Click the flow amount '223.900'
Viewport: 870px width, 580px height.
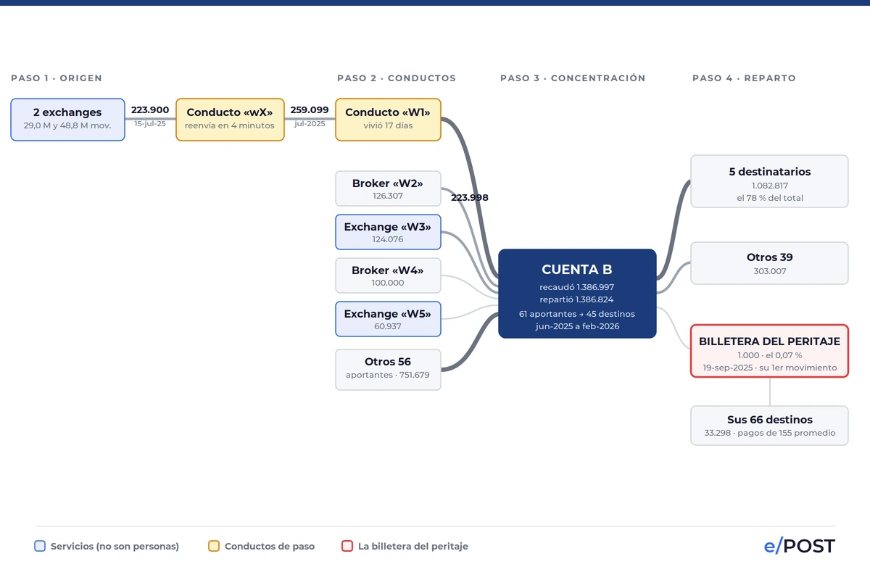pyautogui.click(x=150, y=110)
